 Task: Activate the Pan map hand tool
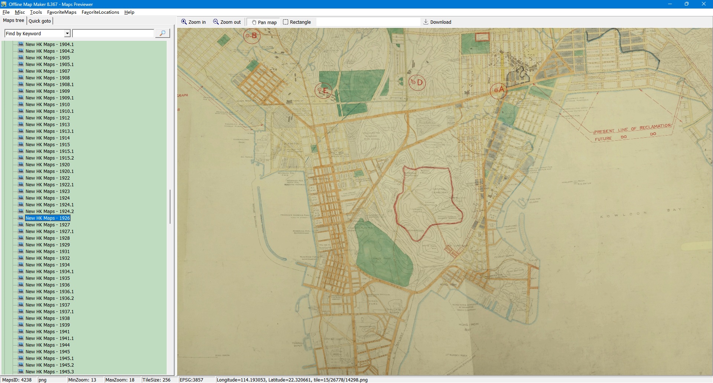pyautogui.click(x=264, y=22)
